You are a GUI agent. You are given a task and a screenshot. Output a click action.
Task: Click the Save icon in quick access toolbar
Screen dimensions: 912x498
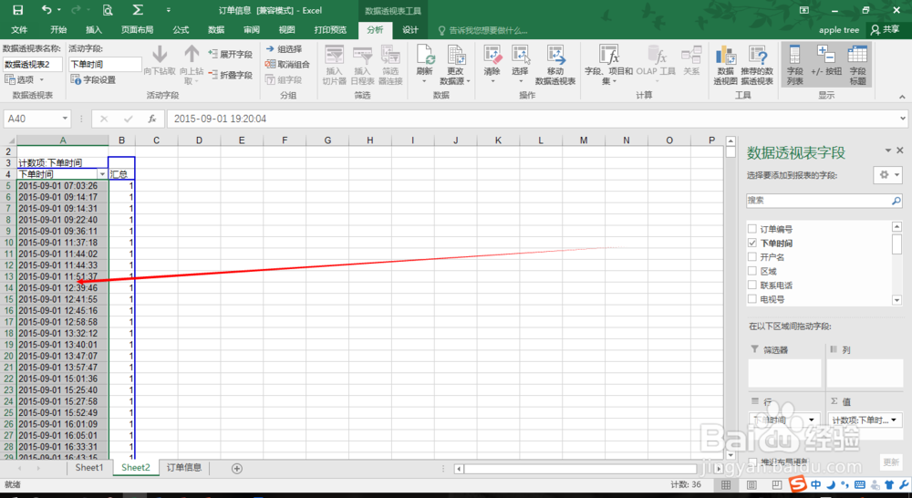pyautogui.click(x=18, y=10)
